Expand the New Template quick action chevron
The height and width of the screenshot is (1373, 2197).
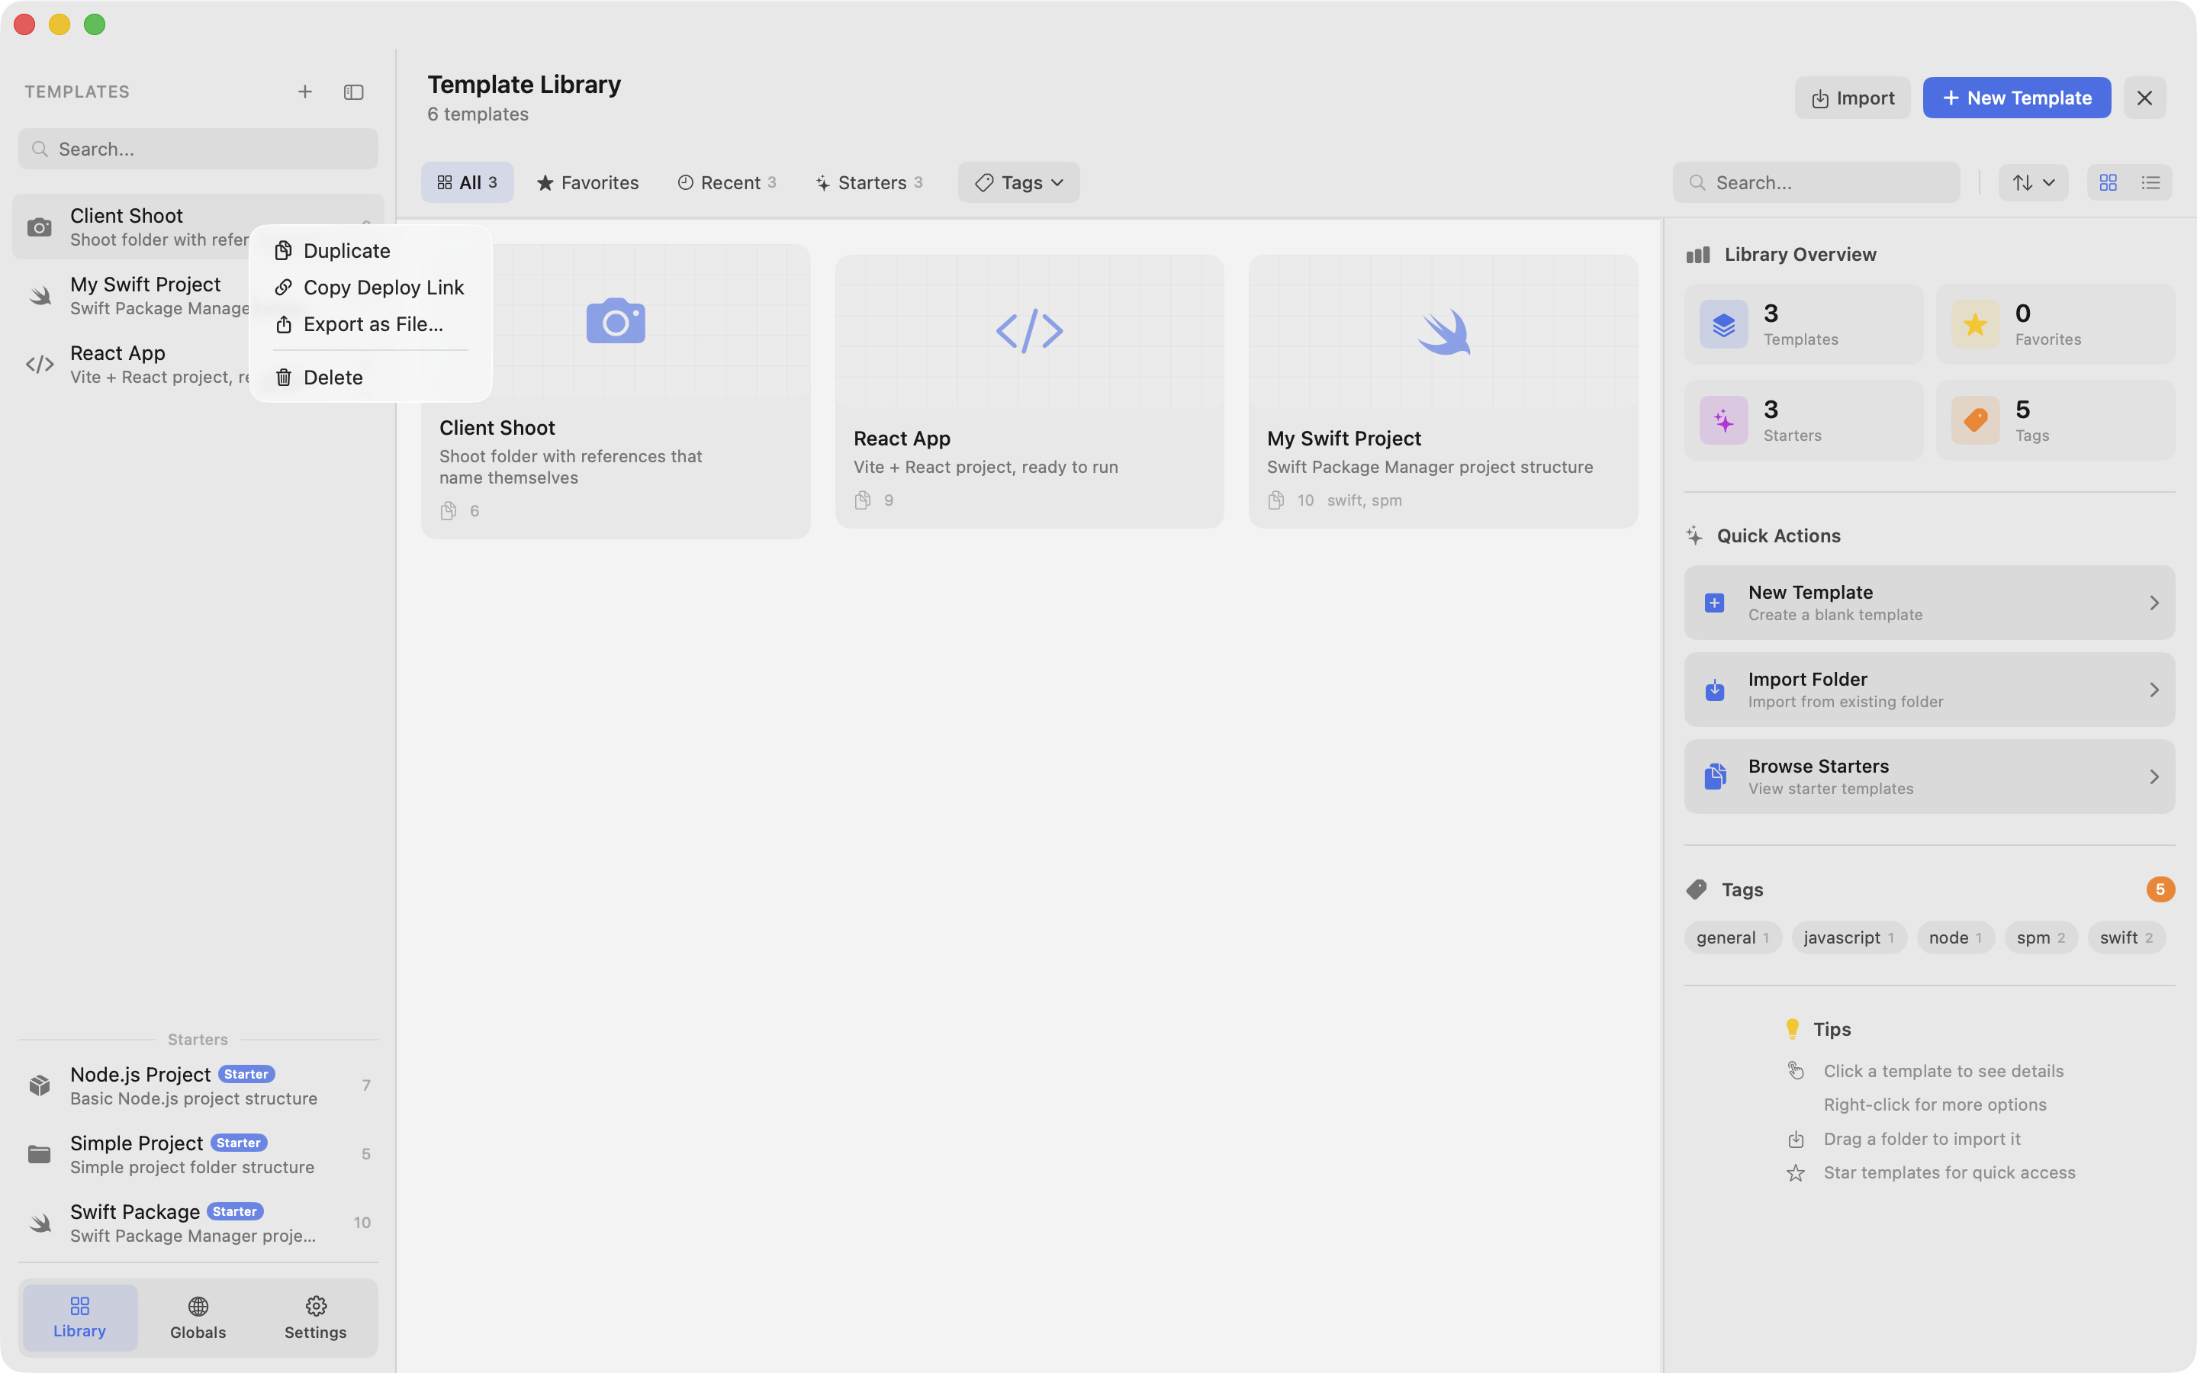pyautogui.click(x=2154, y=603)
